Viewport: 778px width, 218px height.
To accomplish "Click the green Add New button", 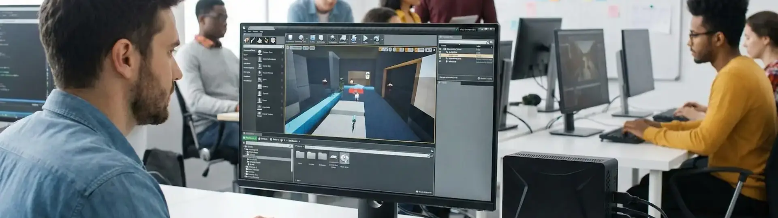I will pos(250,138).
